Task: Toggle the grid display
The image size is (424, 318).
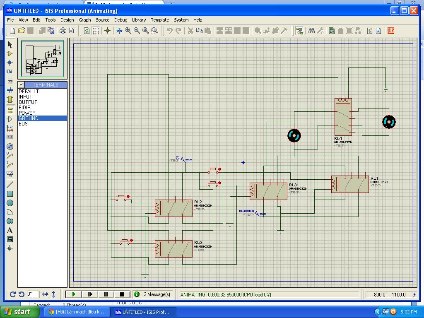Action: (x=96, y=31)
